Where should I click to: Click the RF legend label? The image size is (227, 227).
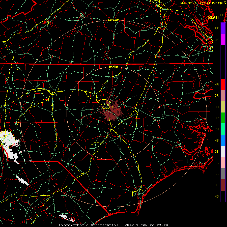coord(216,28)
